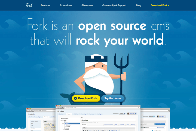This screenshot has width=196, height=131.
Task: Open Pages tab in the left window
Action: [x=39, y=117]
